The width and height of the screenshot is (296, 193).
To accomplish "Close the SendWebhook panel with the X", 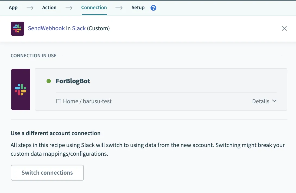I will click(284, 29).
